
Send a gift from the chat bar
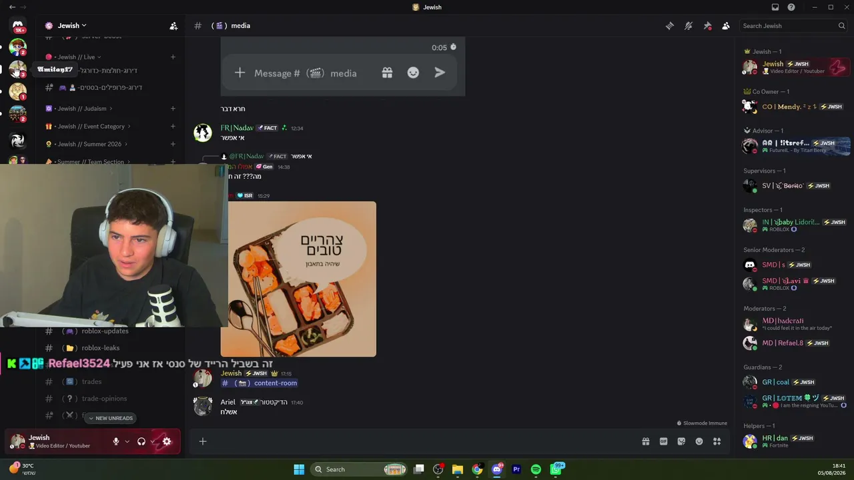pos(646,441)
